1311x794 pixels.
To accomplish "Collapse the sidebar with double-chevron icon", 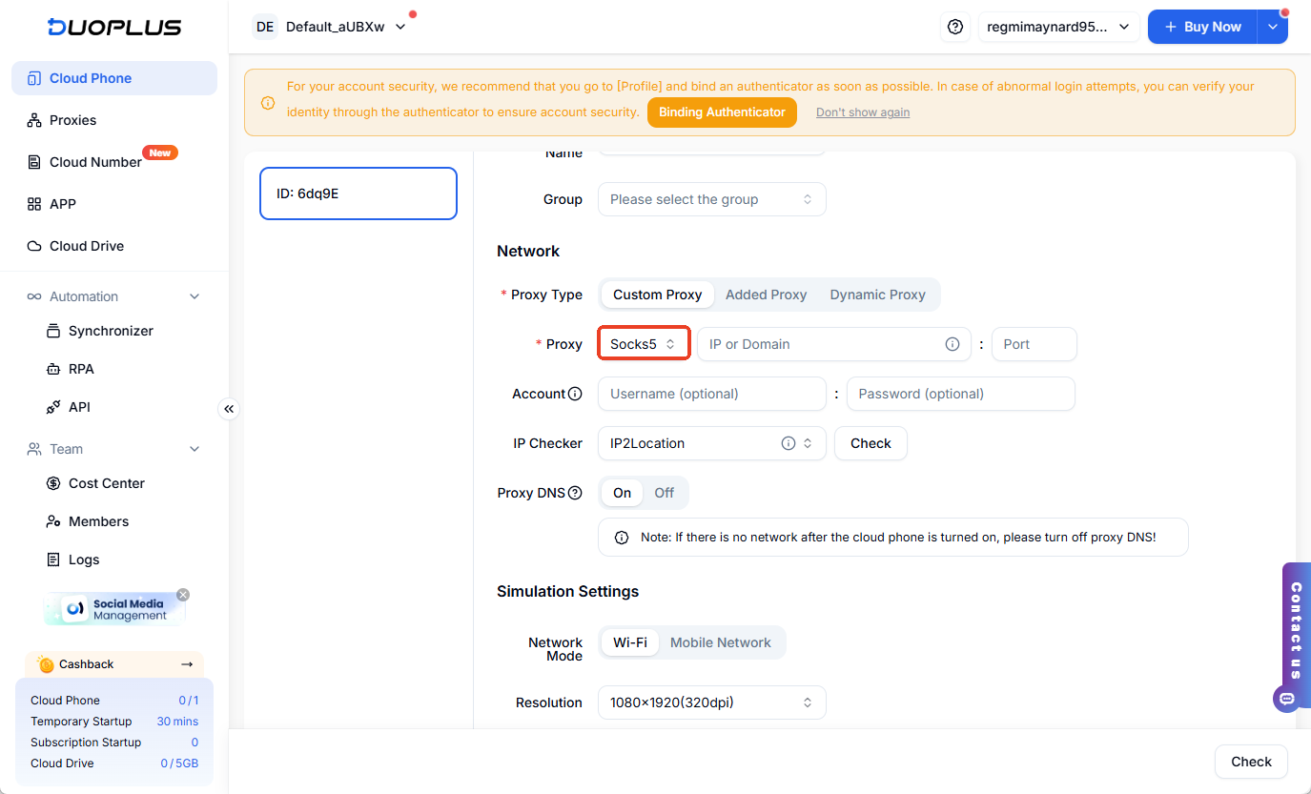I will point(229,409).
